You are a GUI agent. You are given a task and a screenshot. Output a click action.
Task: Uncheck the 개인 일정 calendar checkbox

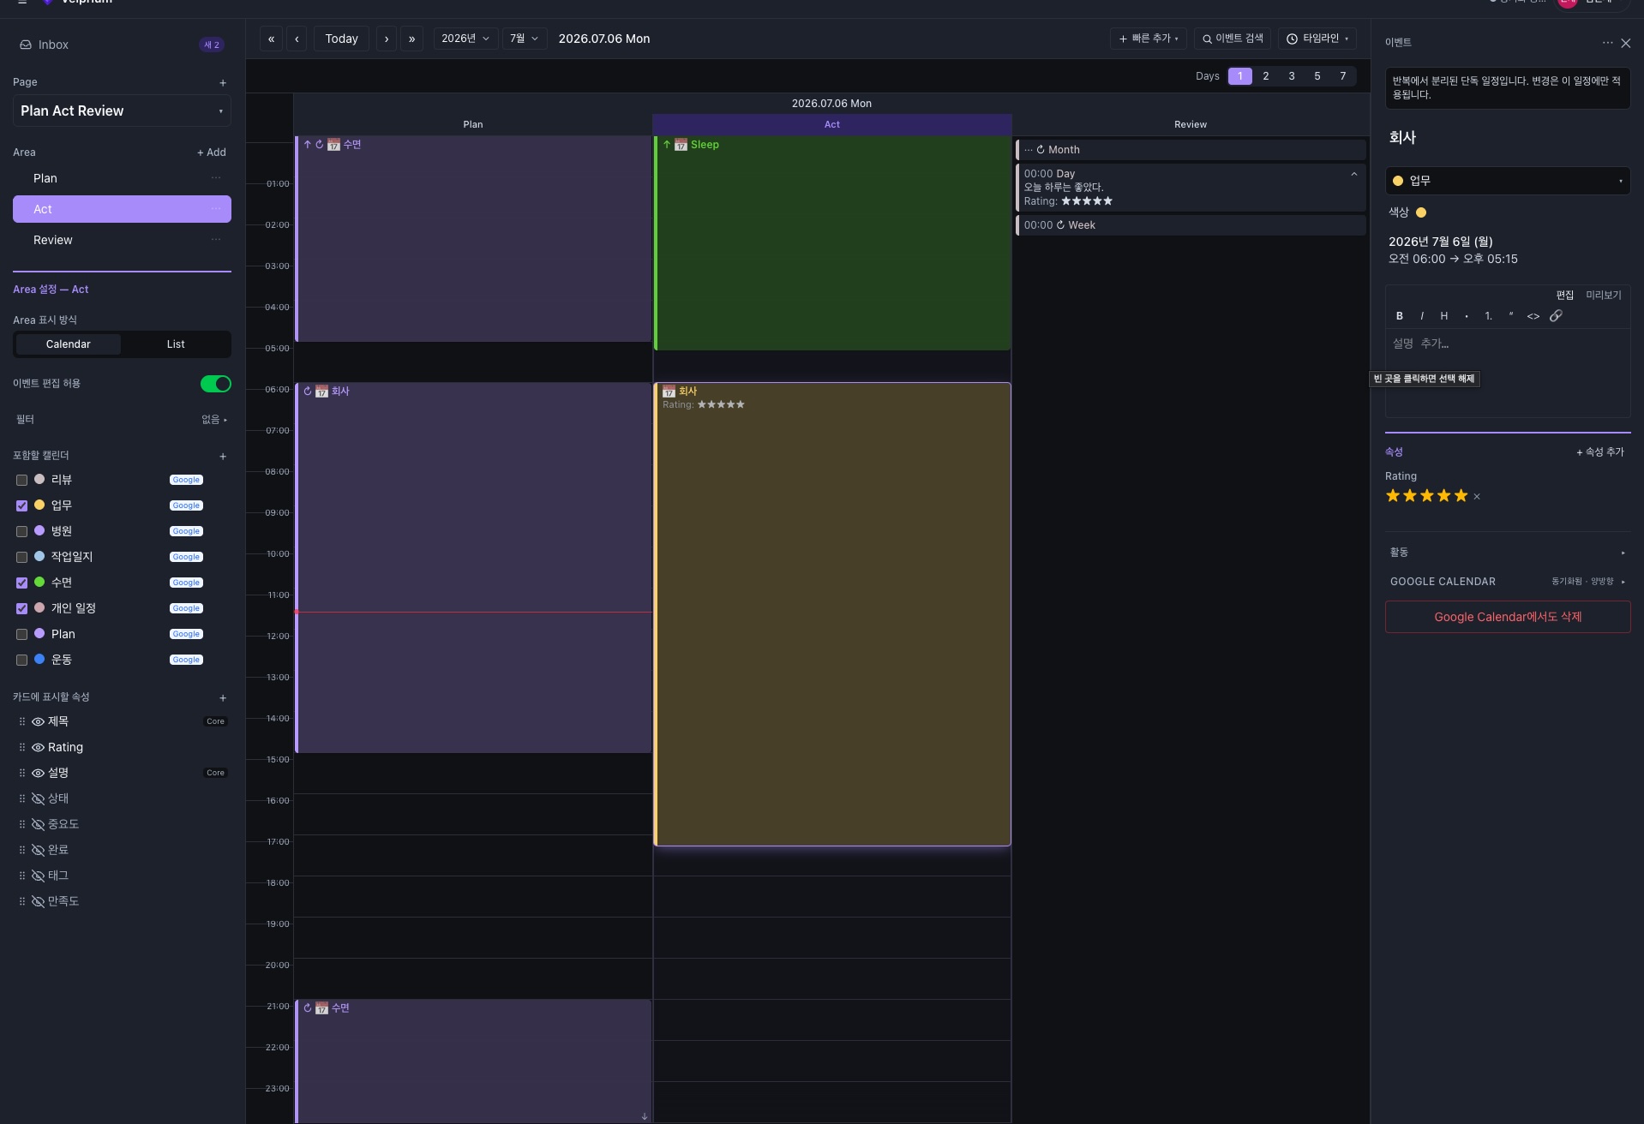pyautogui.click(x=22, y=608)
